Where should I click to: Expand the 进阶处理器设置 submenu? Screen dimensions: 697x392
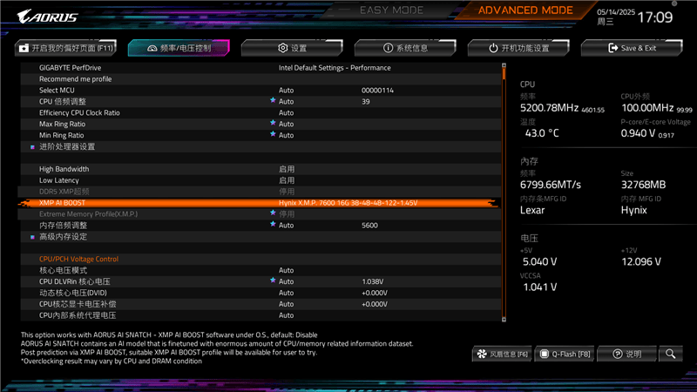67,146
